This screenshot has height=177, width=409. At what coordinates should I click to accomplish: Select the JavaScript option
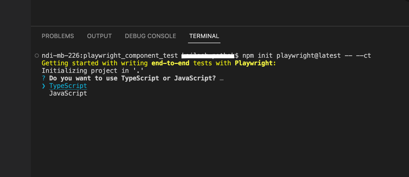pos(68,93)
